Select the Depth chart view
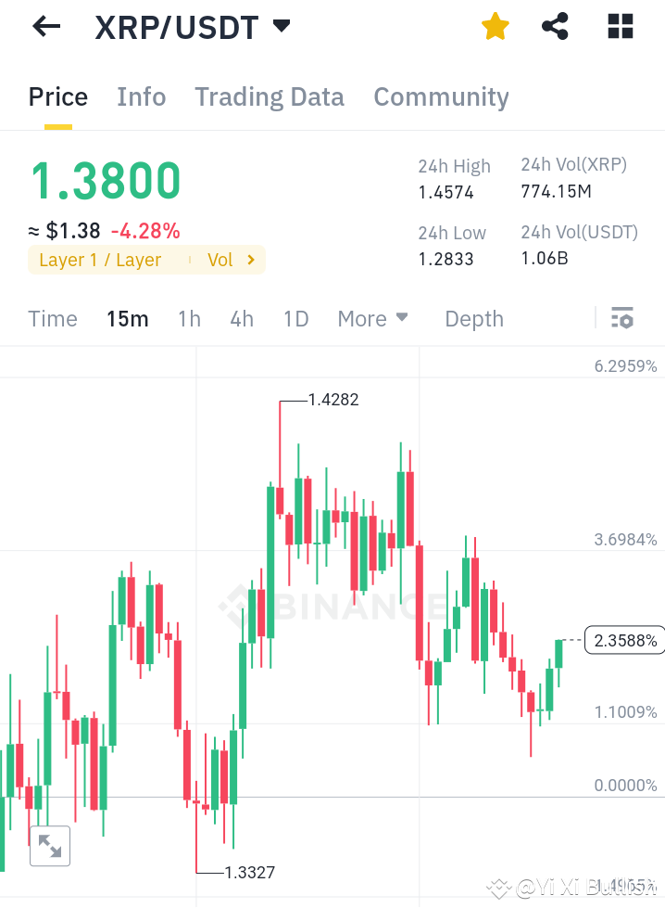665x908 pixels. (473, 318)
